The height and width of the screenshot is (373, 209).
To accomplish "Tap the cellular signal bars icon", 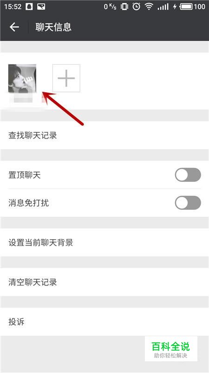I will click(163, 7).
